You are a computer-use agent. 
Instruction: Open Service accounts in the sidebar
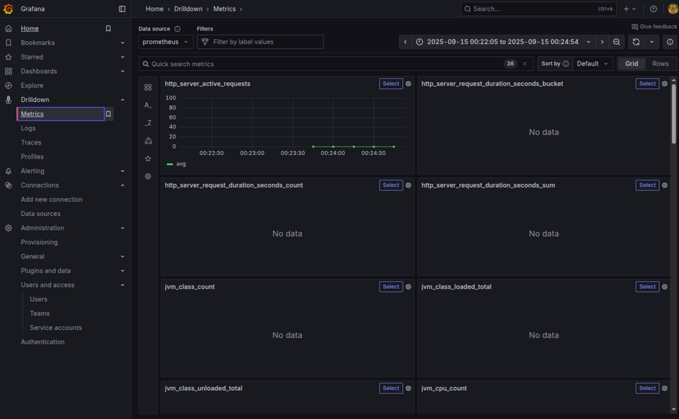(x=55, y=328)
